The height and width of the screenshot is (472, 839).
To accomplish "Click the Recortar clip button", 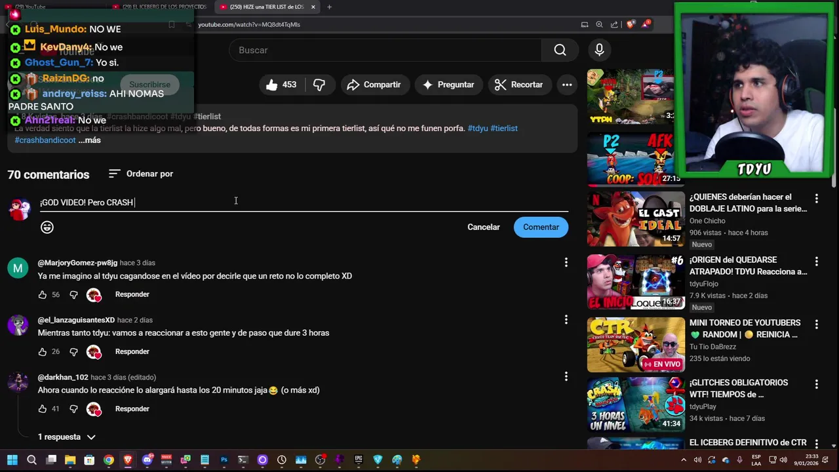I will (518, 85).
